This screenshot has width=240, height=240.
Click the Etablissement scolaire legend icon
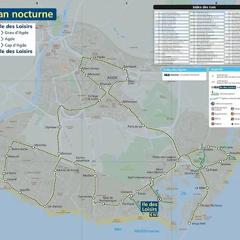pos(213,109)
